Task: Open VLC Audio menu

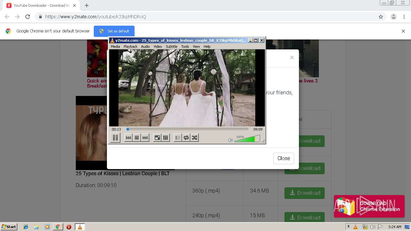Action: pyautogui.click(x=145, y=47)
